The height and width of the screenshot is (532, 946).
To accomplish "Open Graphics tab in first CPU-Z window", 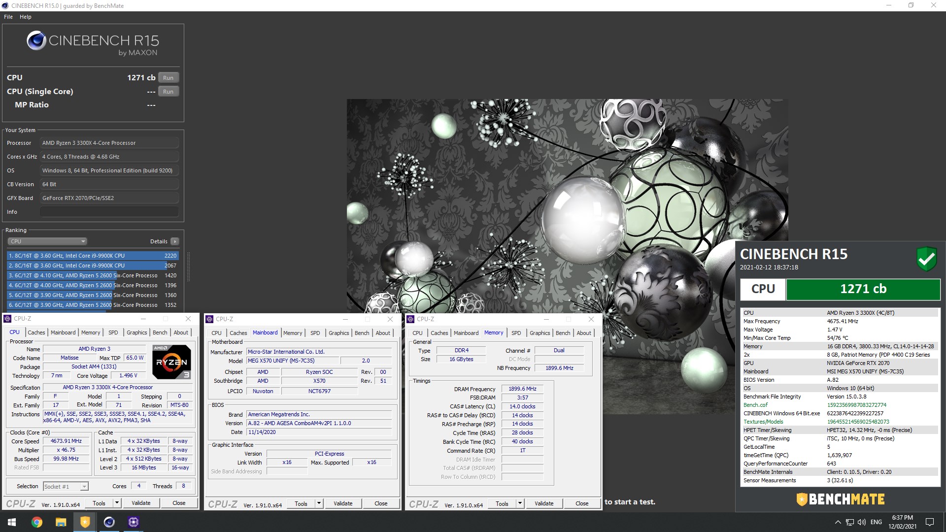I will (137, 332).
